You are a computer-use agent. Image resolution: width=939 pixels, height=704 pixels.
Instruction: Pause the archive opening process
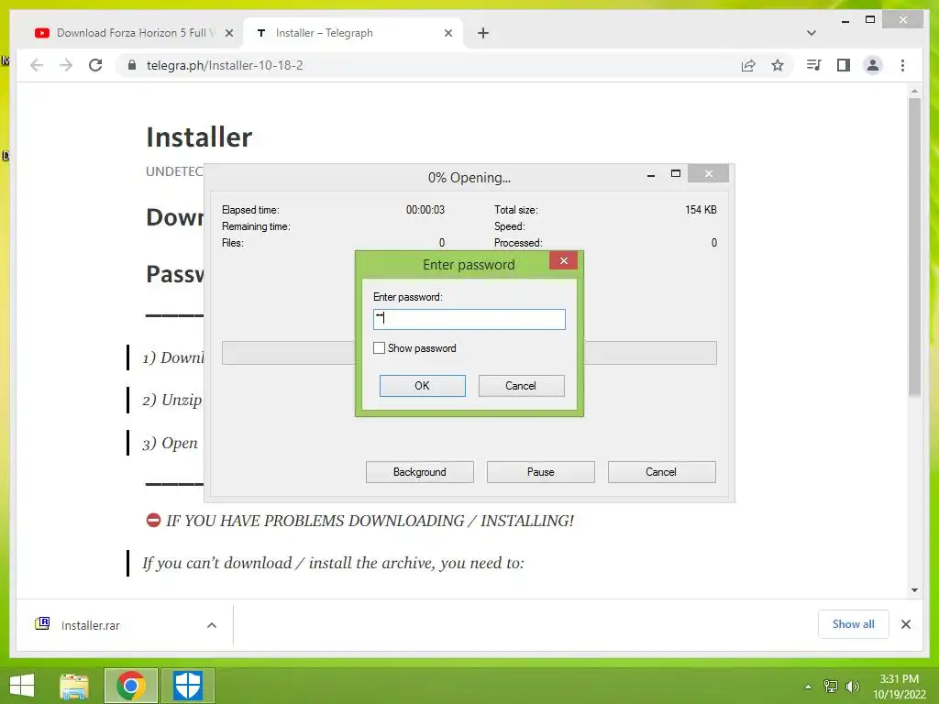(540, 472)
